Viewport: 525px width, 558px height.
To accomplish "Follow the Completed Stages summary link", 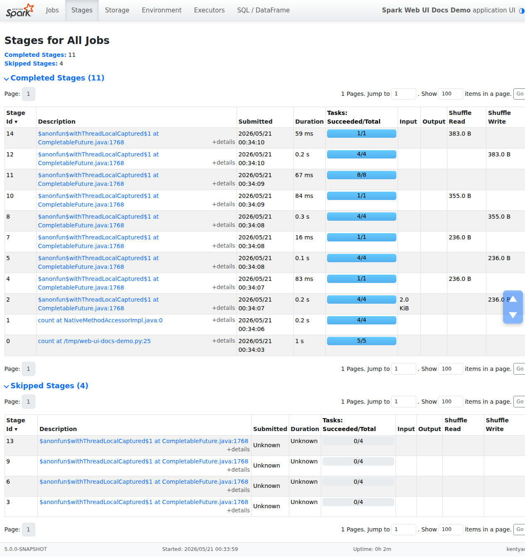I will (x=35, y=55).
